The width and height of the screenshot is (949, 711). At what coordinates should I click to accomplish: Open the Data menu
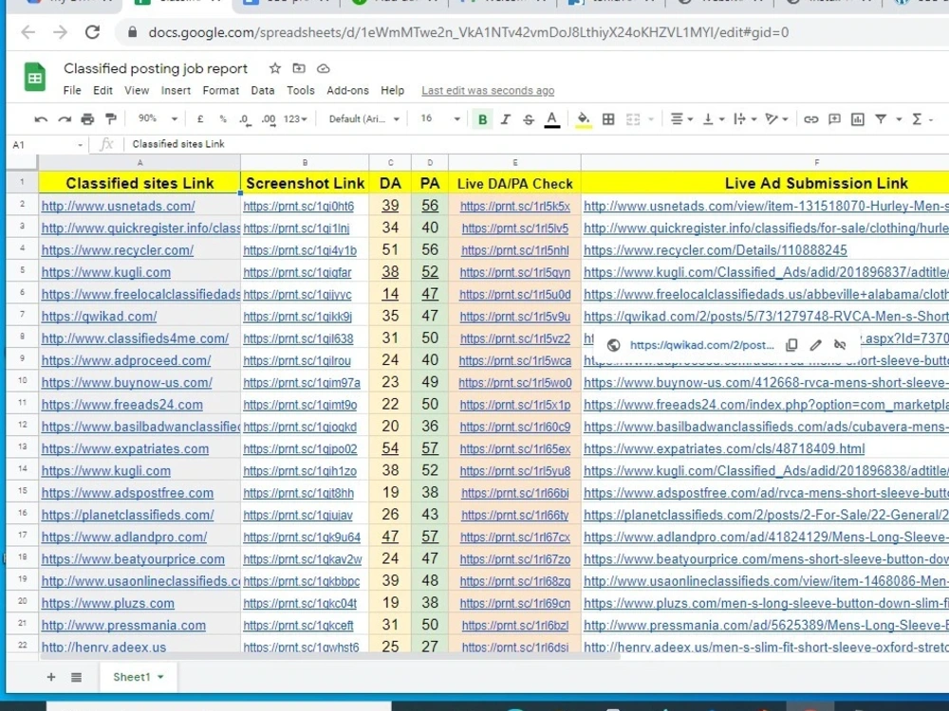tap(263, 90)
